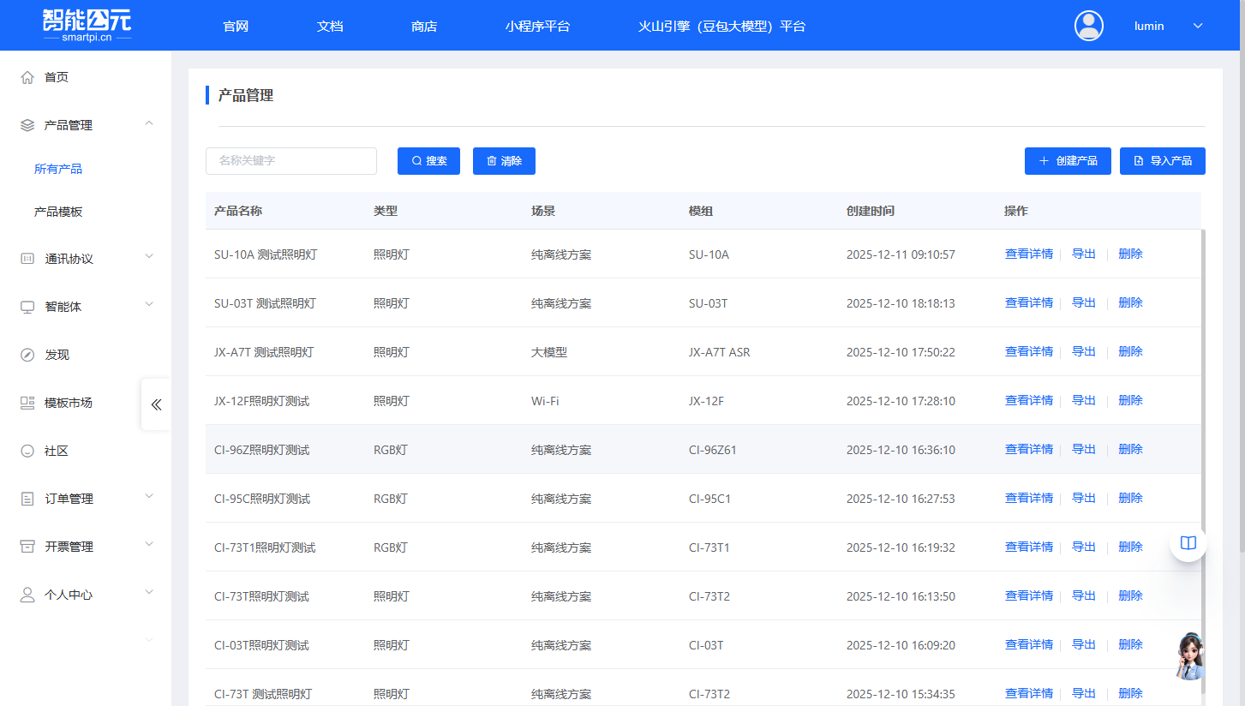The width and height of the screenshot is (1245, 706).
Task: Click the home icon beside 首页
Action: click(27, 77)
